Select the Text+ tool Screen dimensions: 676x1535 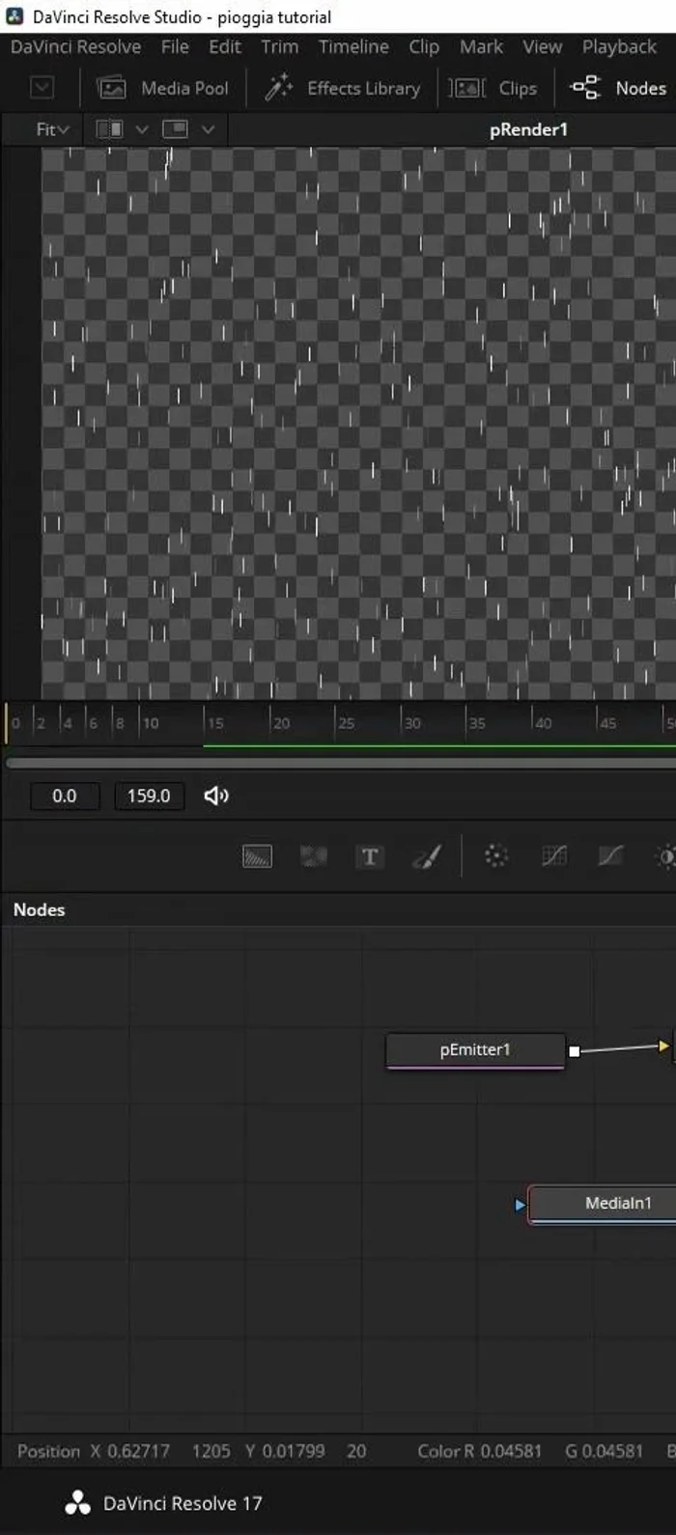370,856
